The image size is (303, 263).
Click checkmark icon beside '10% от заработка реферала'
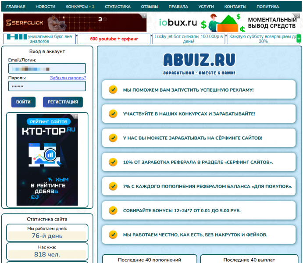coord(113,162)
